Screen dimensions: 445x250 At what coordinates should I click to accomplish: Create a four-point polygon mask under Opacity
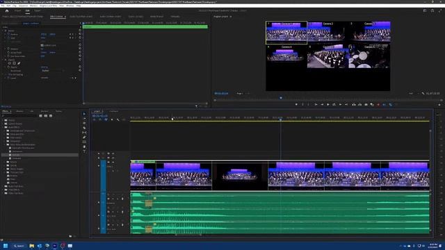pyautogui.click(x=14, y=63)
